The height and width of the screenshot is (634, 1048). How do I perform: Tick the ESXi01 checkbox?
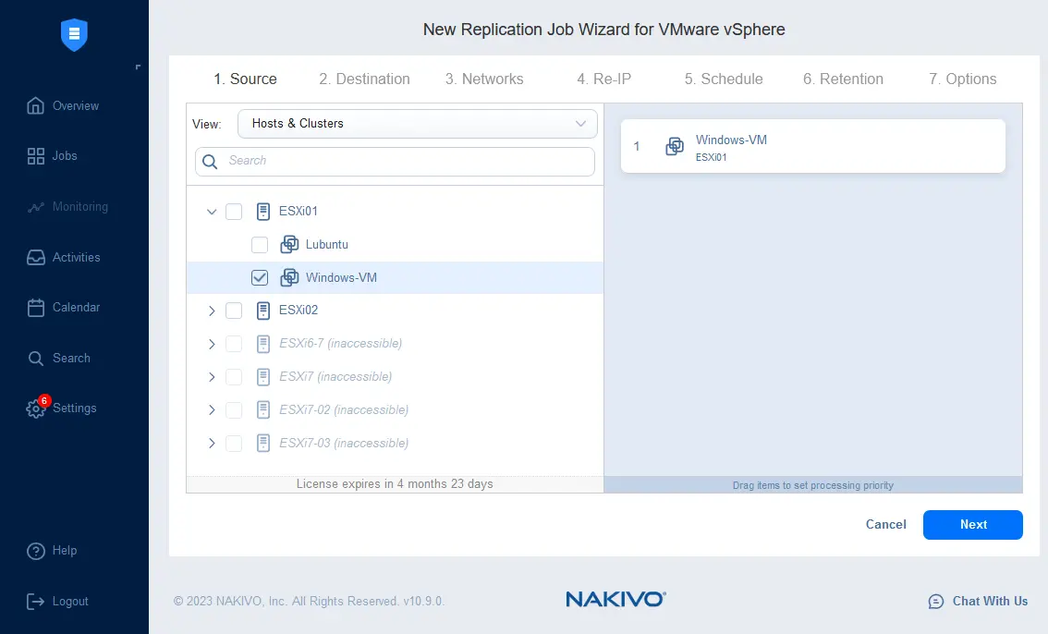coord(234,212)
